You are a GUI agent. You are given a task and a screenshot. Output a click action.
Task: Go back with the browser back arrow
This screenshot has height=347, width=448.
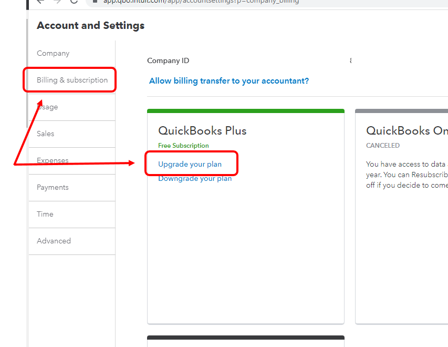(40, 2)
